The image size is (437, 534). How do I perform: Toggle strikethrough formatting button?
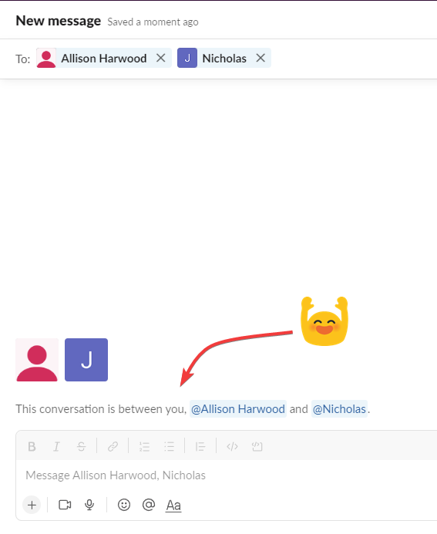[81, 446]
